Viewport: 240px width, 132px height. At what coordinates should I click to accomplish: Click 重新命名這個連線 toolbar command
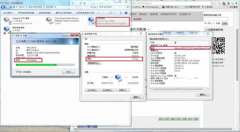(x=64, y=13)
